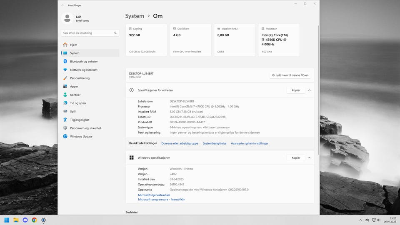Click the back arrow in Innstillinger header
Viewport: 400px width, 225px height.
[x=62, y=5]
